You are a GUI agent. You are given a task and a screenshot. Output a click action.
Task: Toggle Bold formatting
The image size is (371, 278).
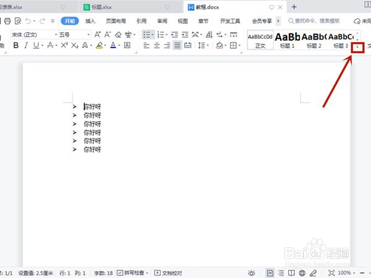(x=16, y=45)
